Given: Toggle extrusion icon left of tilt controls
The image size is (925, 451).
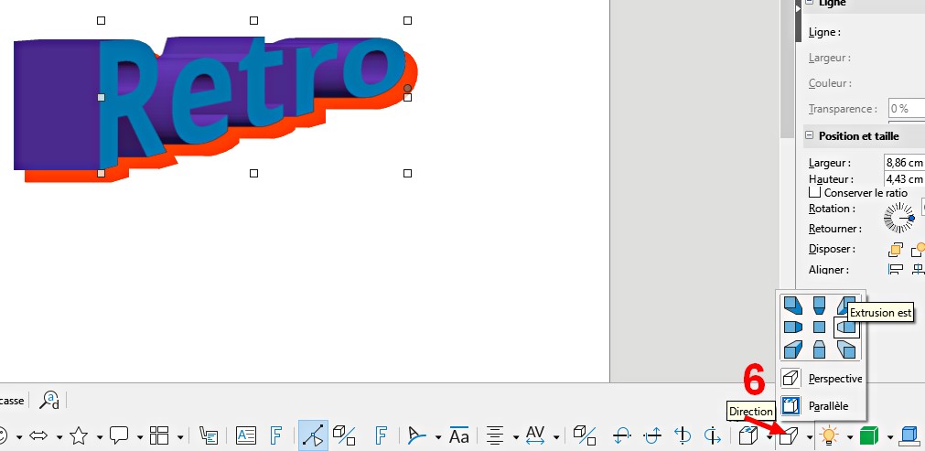Looking at the screenshot, I should coord(585,435).
